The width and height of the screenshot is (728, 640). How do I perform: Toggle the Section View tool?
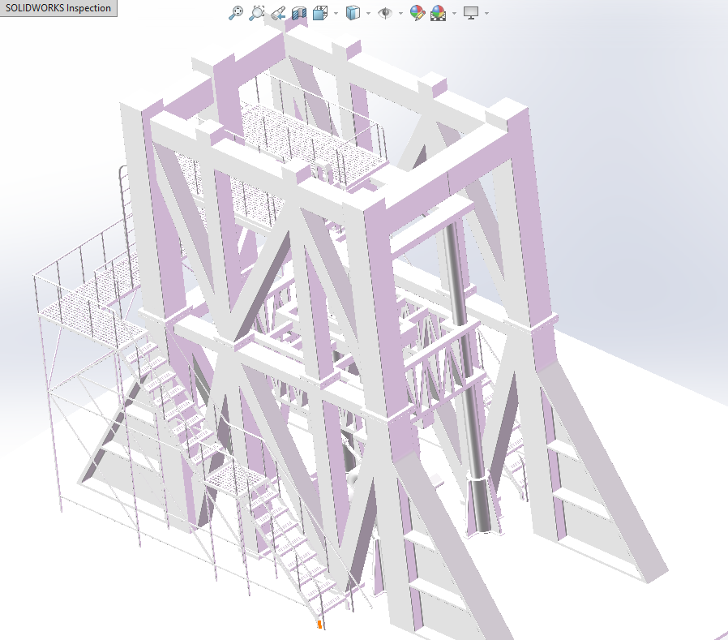(299, 13)
